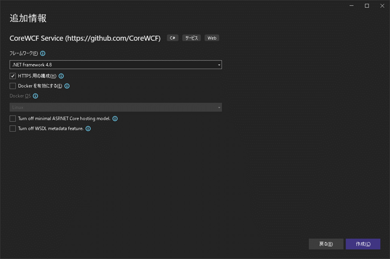Click the サービス tag badge
The image size is (390, 259).
(x=191, y=38)
